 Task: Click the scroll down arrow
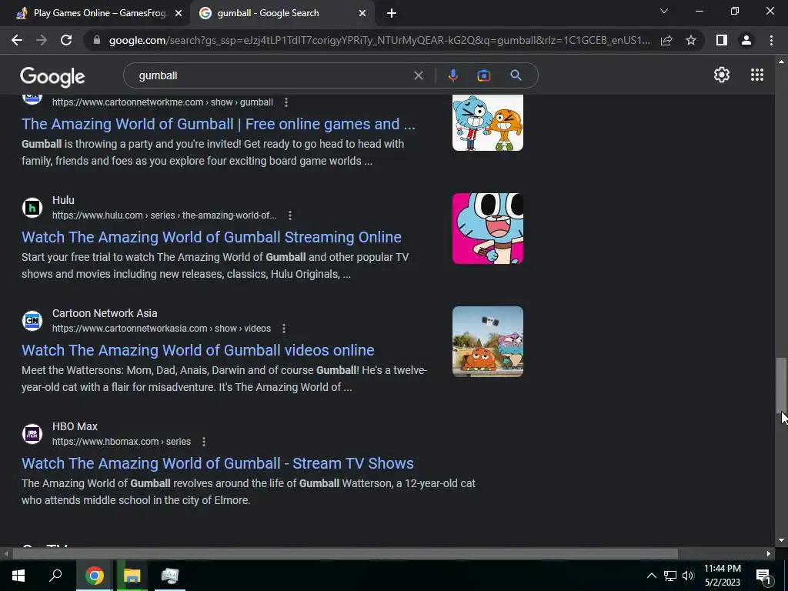(781, 541)
